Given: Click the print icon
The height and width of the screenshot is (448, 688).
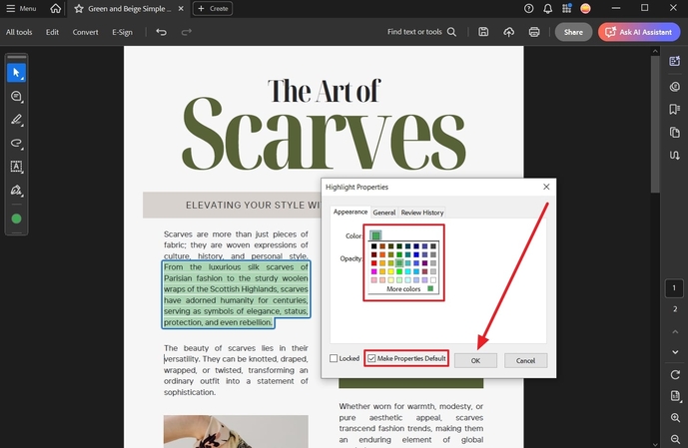Looking at the screenshot, I should [x=534, y=32].
